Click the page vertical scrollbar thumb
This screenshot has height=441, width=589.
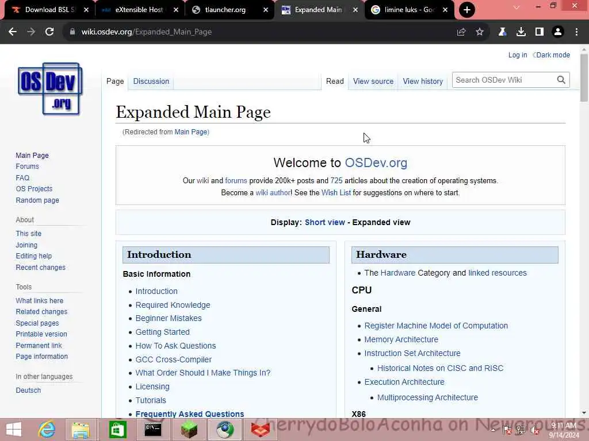[x=584, y=78]
